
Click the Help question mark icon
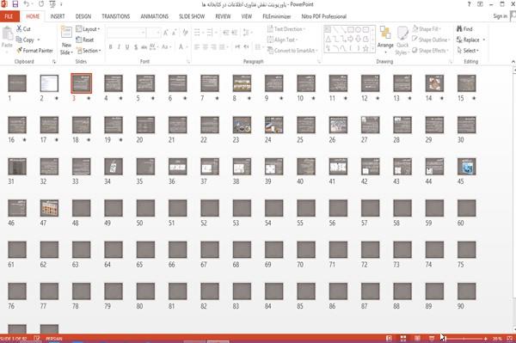tap(469, 4)
